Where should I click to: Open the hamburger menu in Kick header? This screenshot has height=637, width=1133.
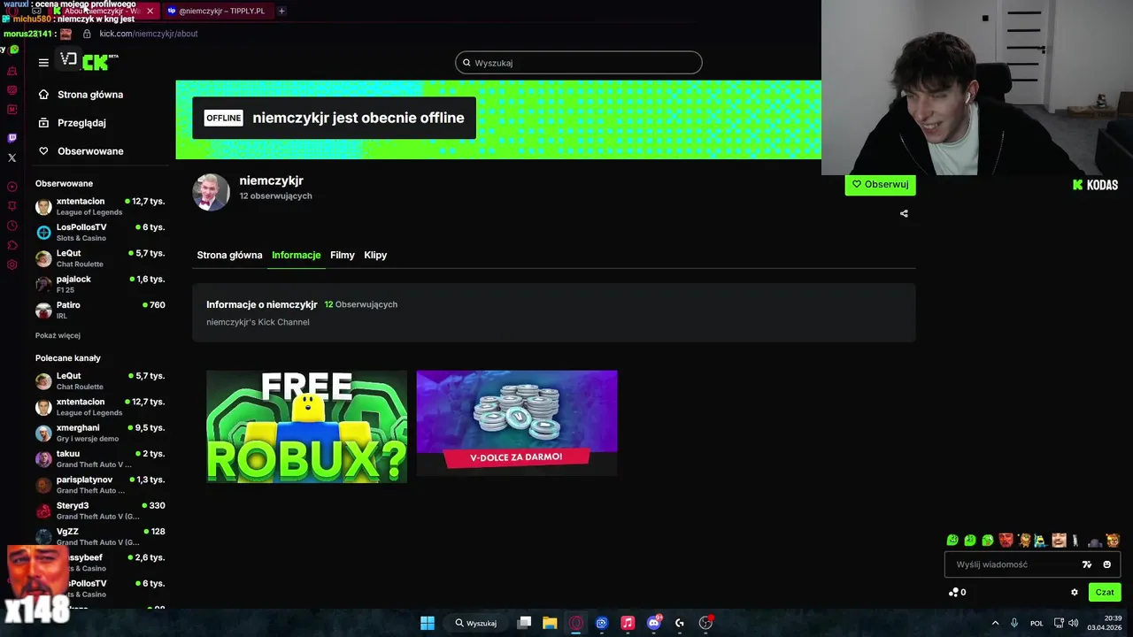[43, 63]
